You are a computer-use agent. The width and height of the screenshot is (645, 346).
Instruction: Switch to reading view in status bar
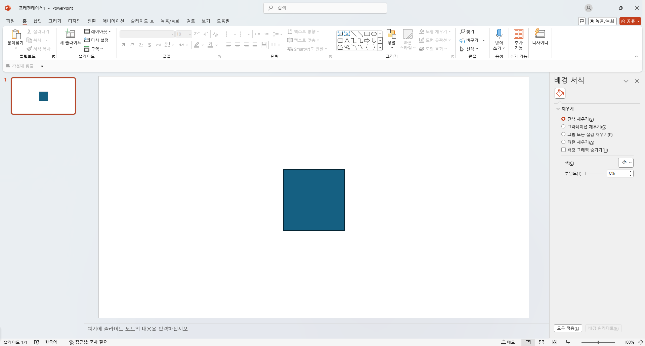click(555, 342)
